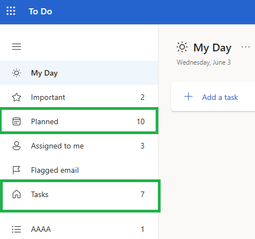Open the Flagged email list
Viewport: 255px width, 239px height.
click(x=79, y=170)
